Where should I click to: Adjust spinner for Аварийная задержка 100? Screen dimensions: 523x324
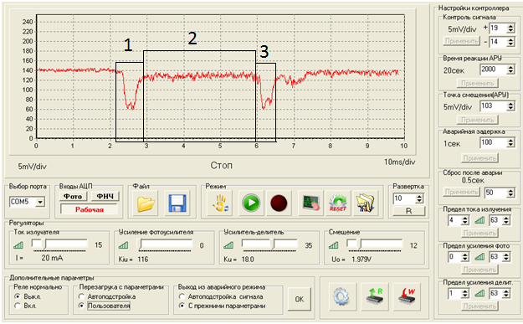pyautogui.click(x=510, y=143)
